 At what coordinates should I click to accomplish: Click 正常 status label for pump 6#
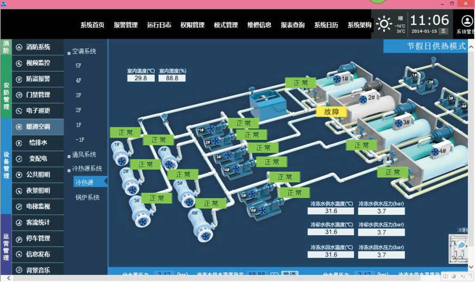tap(211, 203)
